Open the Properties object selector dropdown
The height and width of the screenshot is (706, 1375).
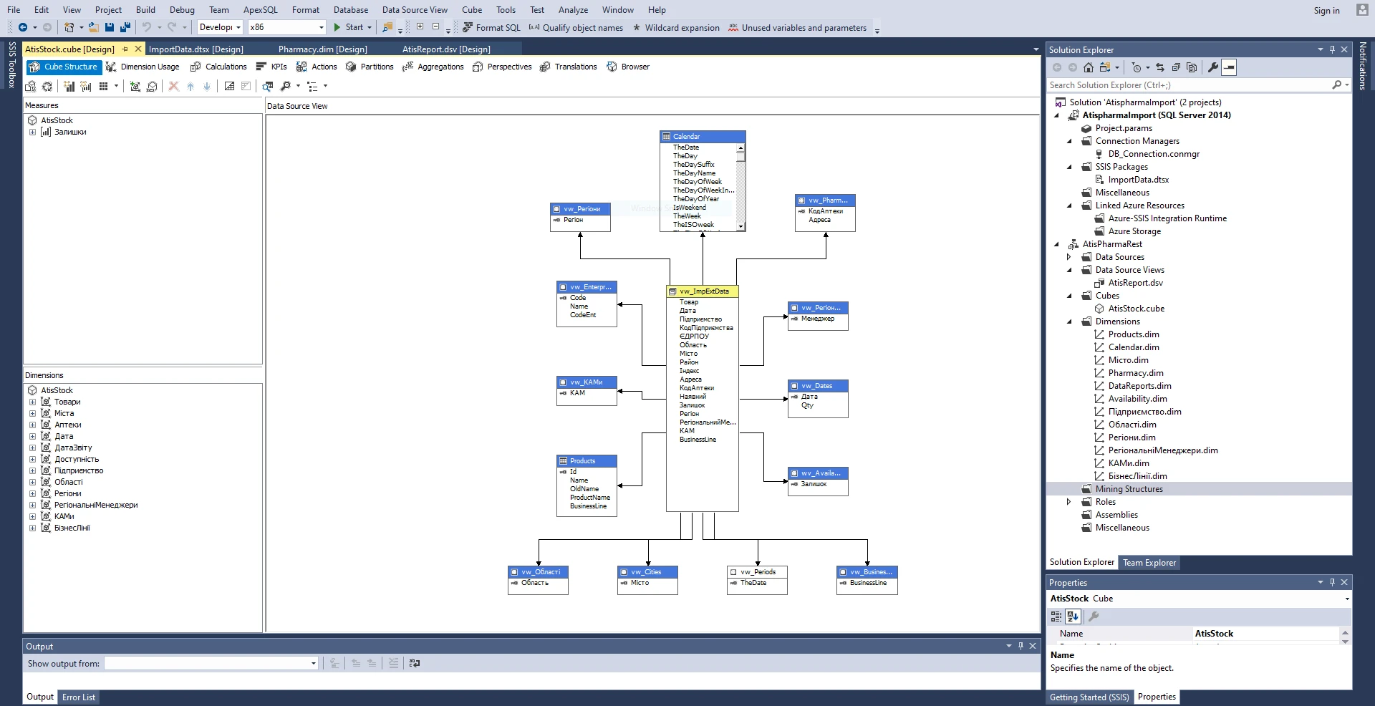1347,599
